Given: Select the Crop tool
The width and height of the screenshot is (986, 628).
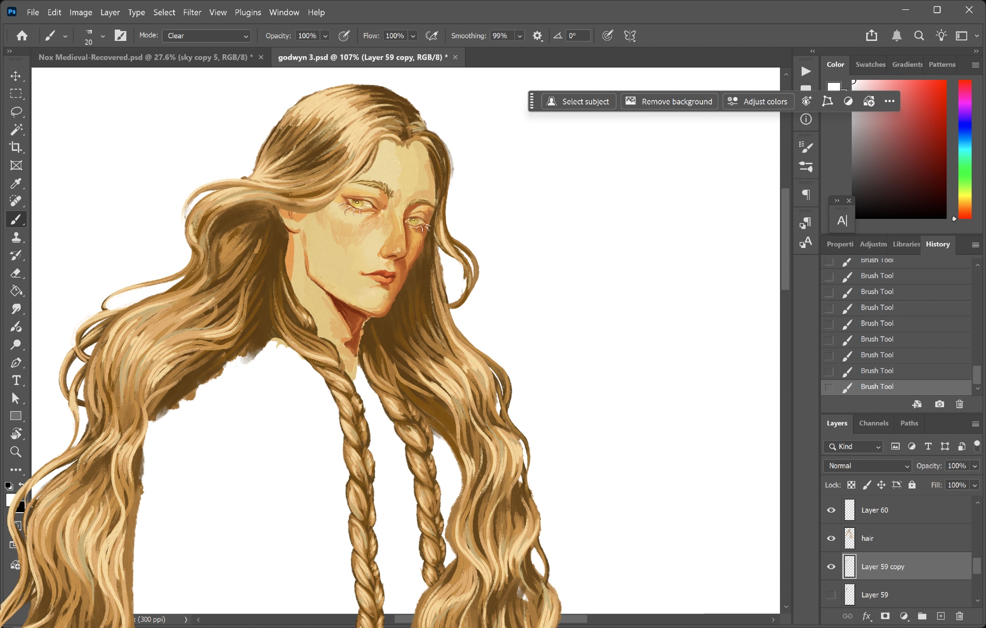Looking at the screenshot, I should click(16, 147).
